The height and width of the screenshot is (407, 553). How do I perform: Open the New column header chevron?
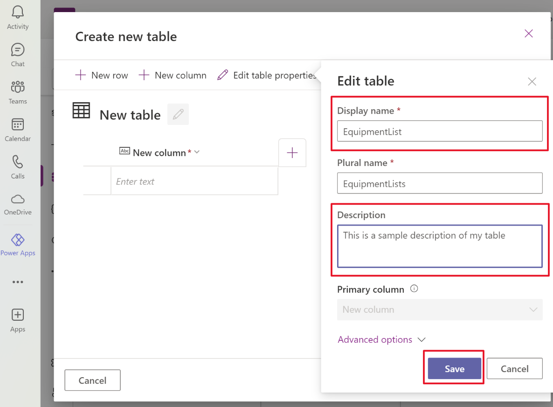(197, 152)
